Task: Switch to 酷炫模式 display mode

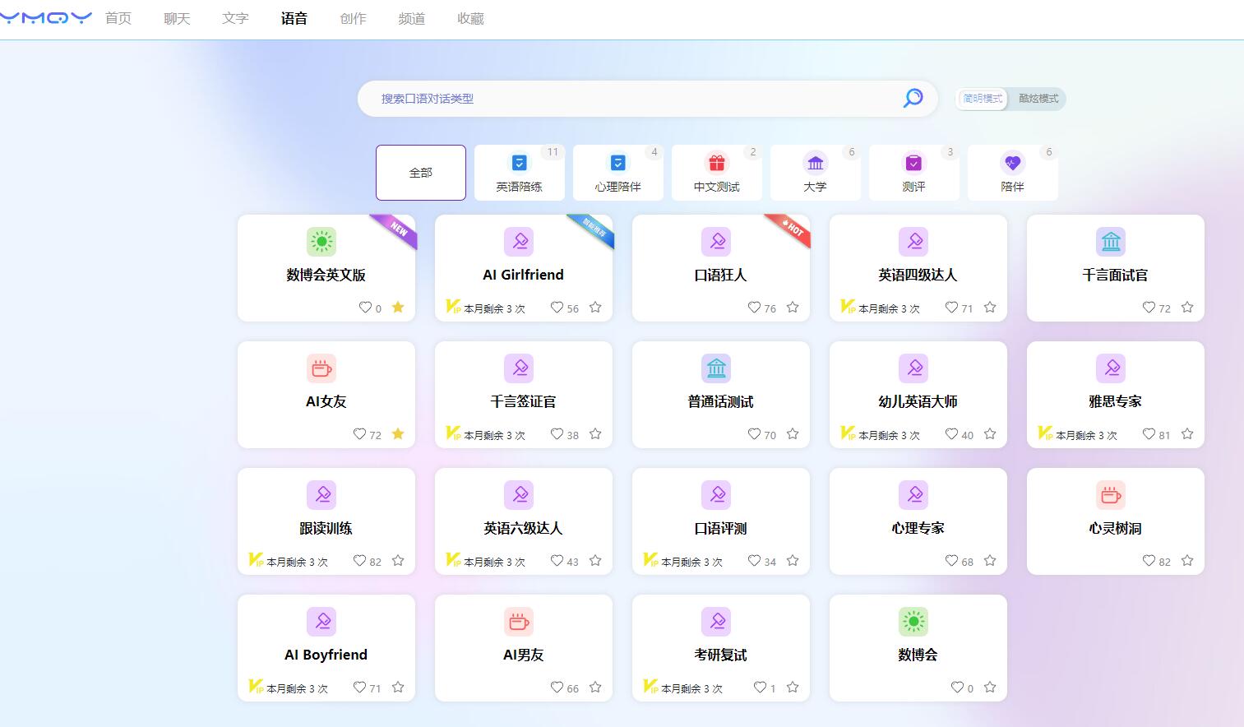Action: point(1037,99)
